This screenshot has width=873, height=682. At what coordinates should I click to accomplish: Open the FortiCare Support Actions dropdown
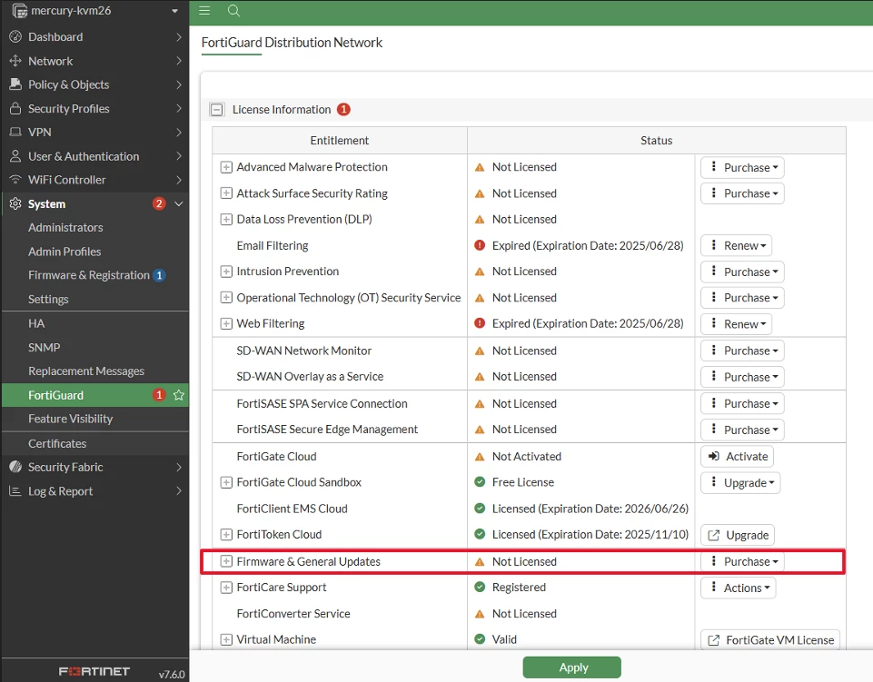[738, 588]
